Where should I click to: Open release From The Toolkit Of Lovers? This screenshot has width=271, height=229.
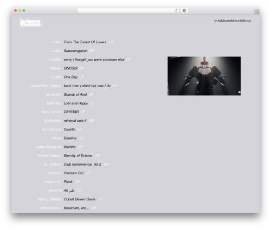pyautogui.click(x=85, y=42)
